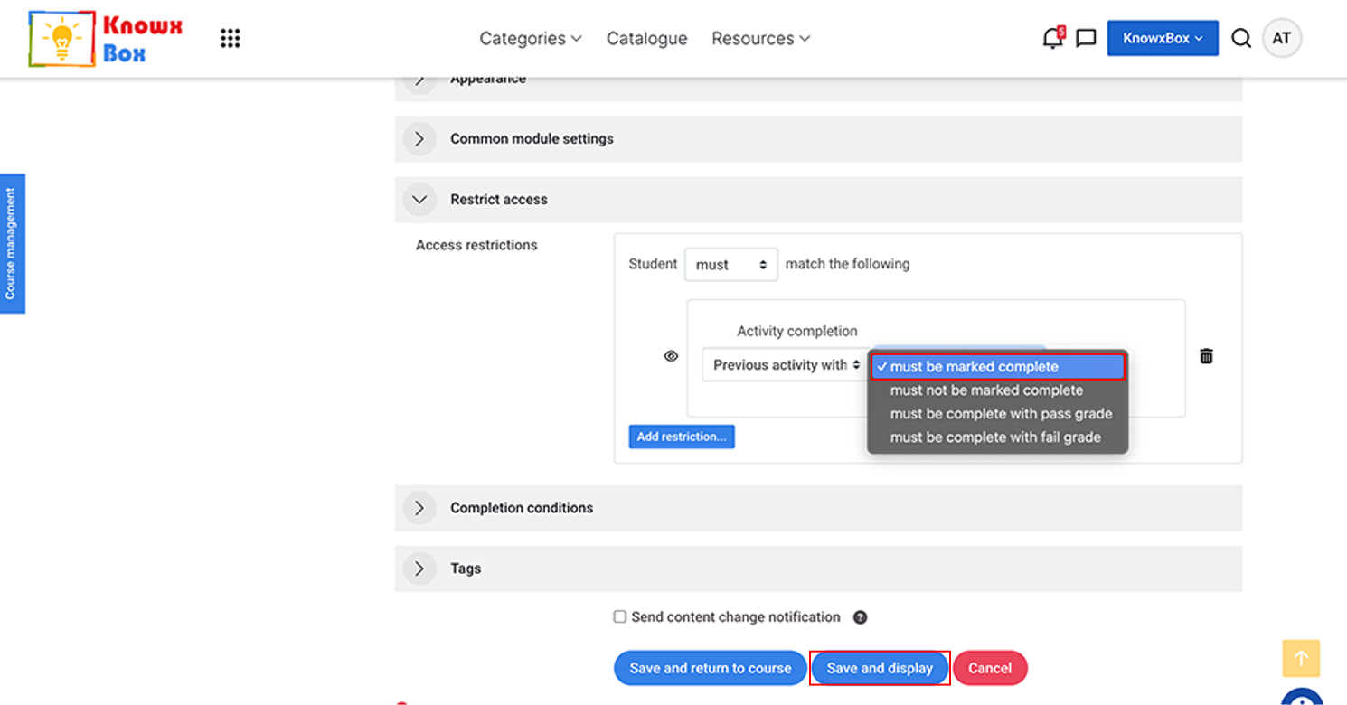Screen dimensions: 1347x705
Task: Open the Previous activity with dropdown
Action: [x=786, y=365]
